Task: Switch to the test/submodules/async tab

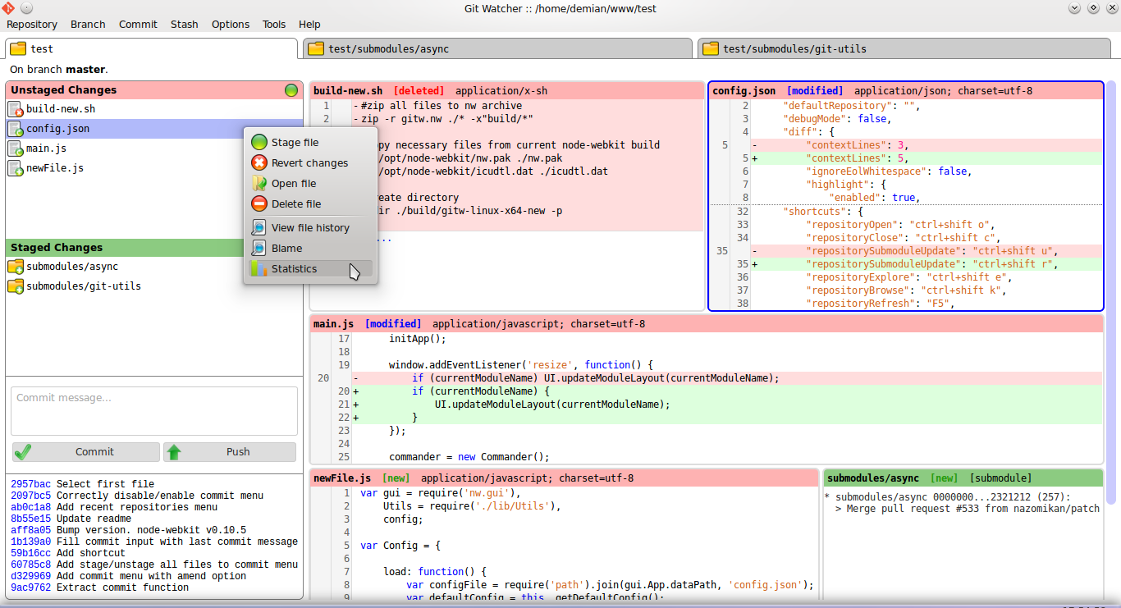Action: tap(497, 49)
